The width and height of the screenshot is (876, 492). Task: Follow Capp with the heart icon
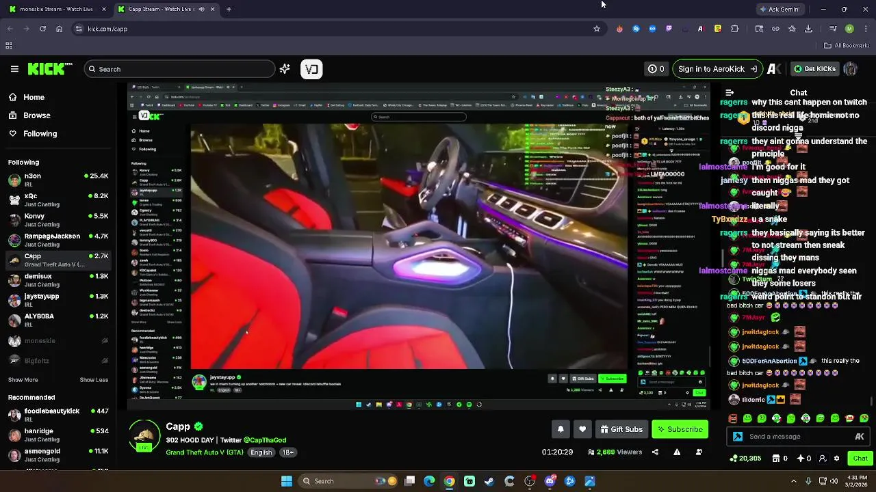click(582, 429)
